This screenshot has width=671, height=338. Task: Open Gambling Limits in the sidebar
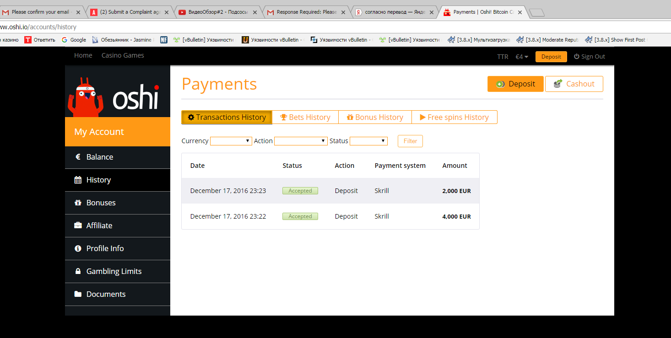coord(118,271)
